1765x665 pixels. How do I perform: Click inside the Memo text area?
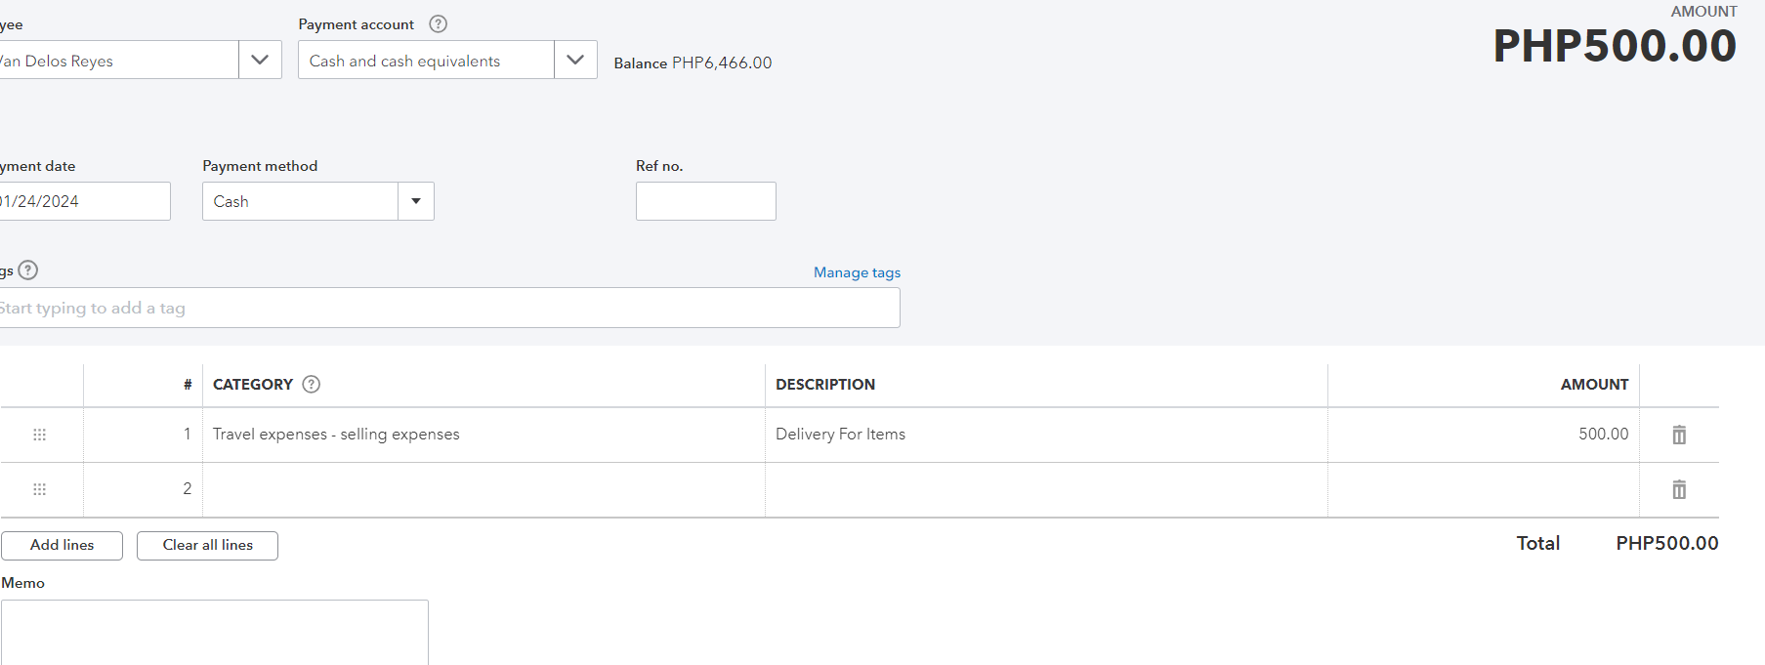coord(215,632)
